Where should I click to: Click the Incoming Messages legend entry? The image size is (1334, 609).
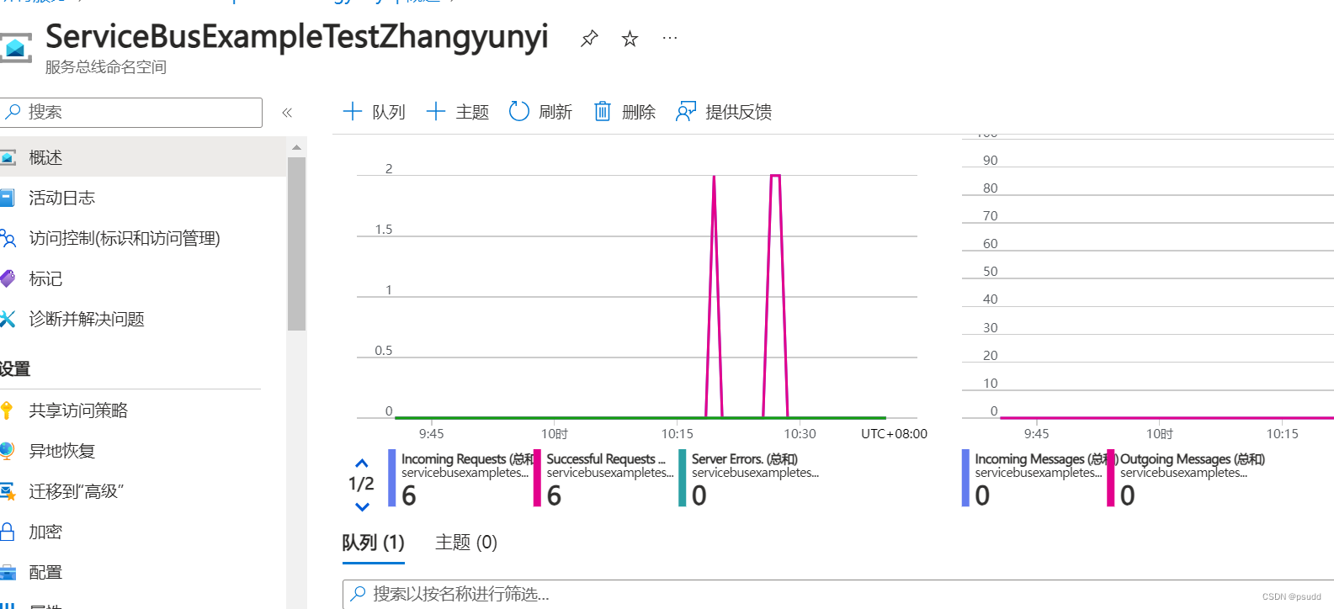[x=1034, y=479]
